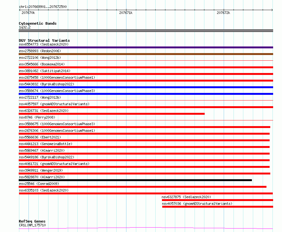
Task: Click the thin red nsv8746 line
Action: tap(146, 120)
